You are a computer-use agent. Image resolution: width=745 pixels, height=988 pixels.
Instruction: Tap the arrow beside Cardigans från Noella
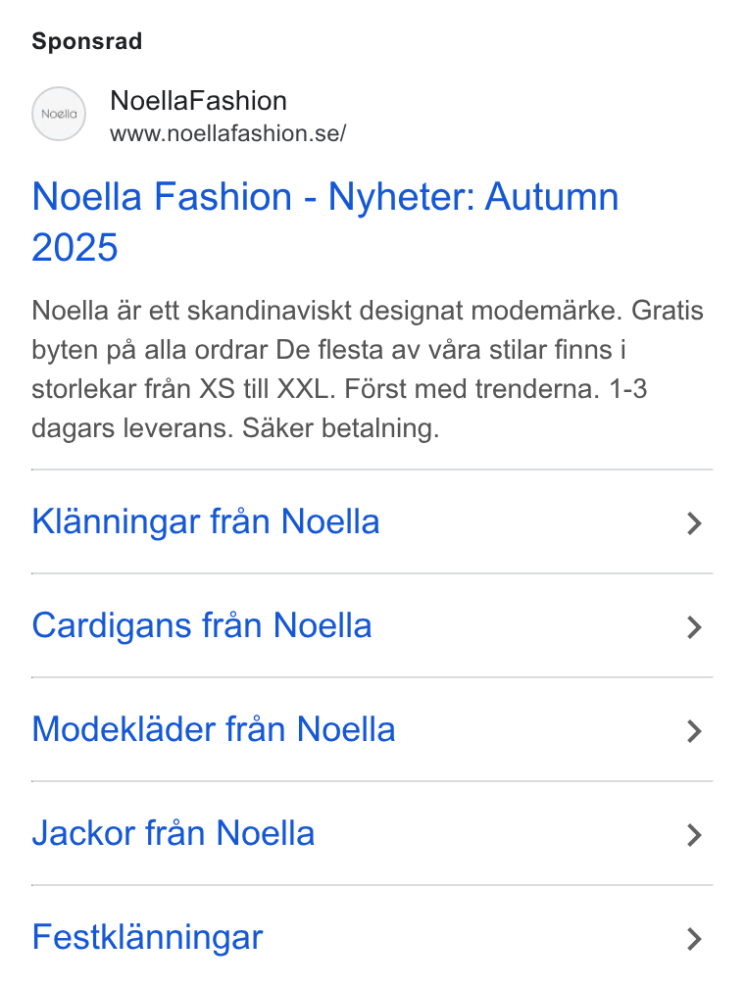pyautogui.click(x=694, y=627)
